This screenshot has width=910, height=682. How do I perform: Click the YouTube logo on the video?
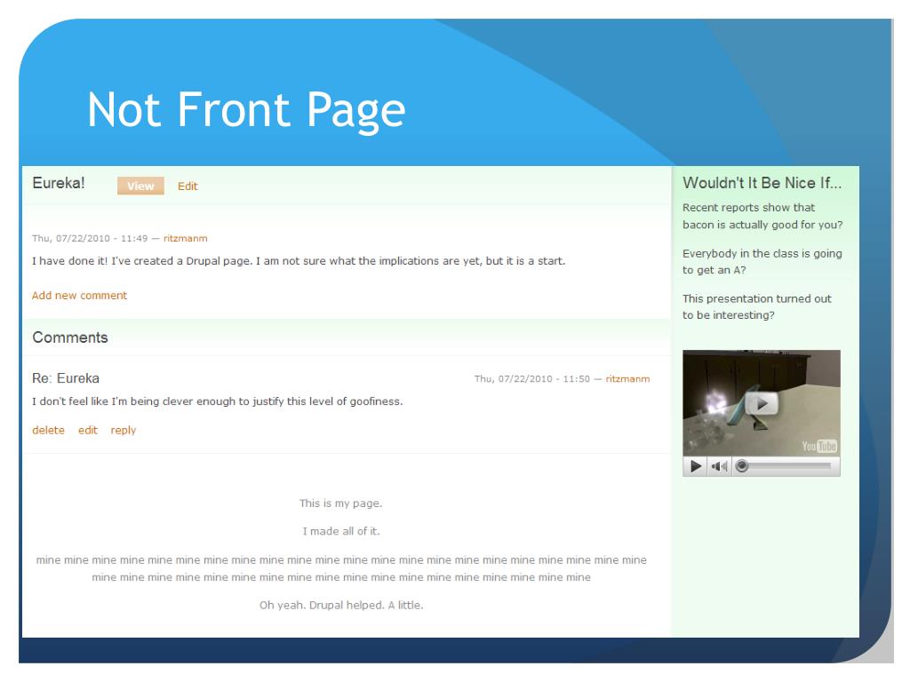click(819, 446)
